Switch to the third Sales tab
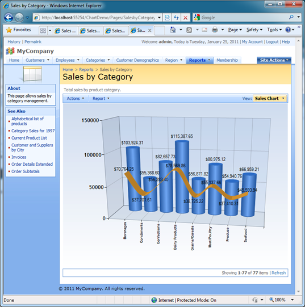This screenshot has height=307, width=305. (x=116, y=31)
